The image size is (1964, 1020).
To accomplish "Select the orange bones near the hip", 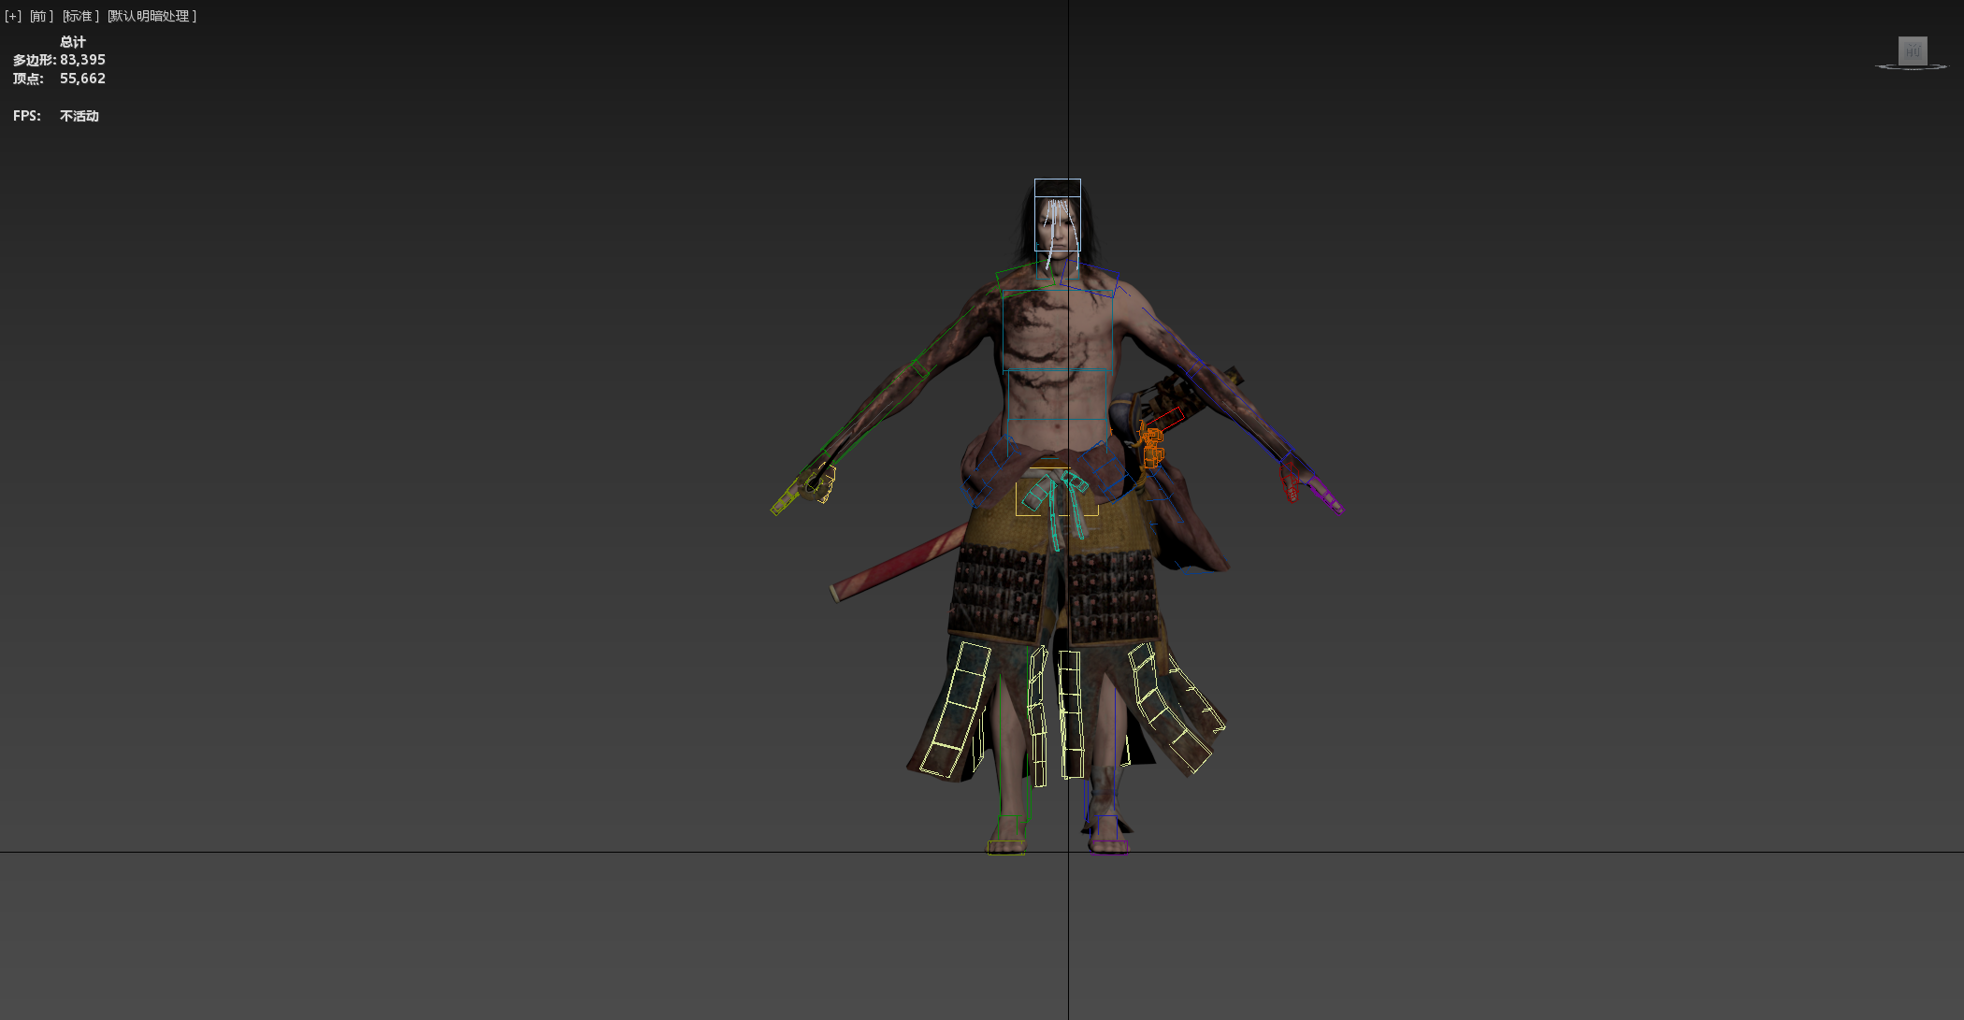I will coord(1151,447).
